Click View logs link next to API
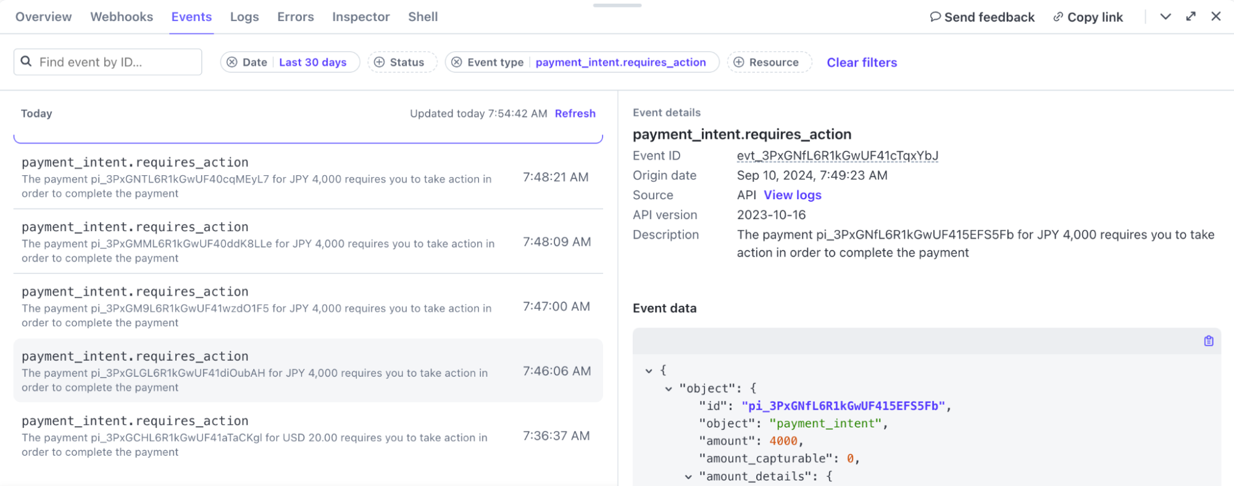 [x=792, y=195]
